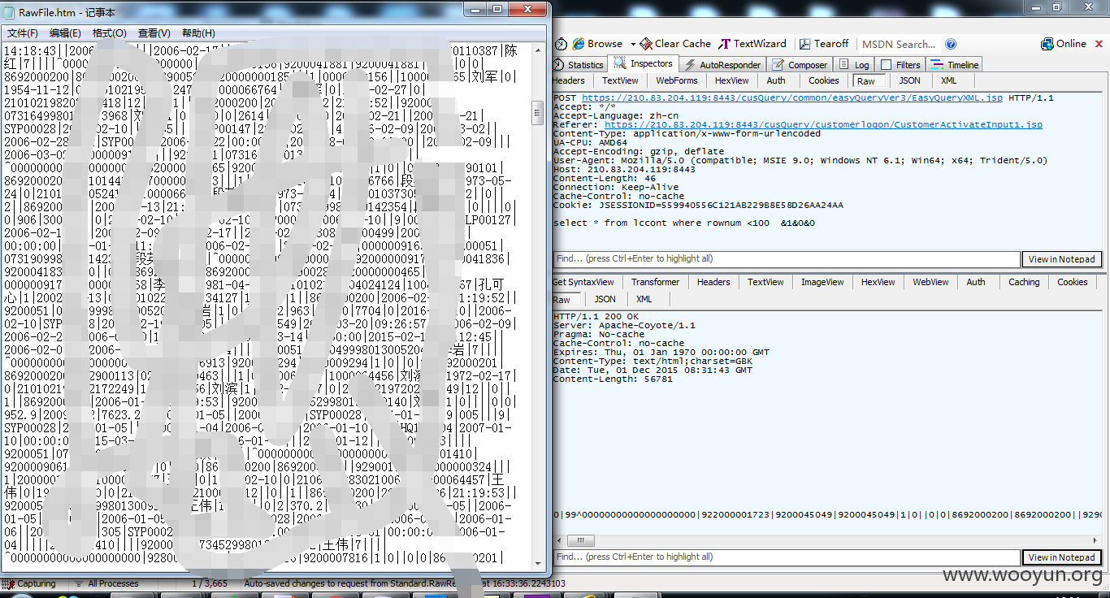This screenshot has height=598, width=1110.
Task: Switch to the Timeline tab
Action: tap(955, 65)
